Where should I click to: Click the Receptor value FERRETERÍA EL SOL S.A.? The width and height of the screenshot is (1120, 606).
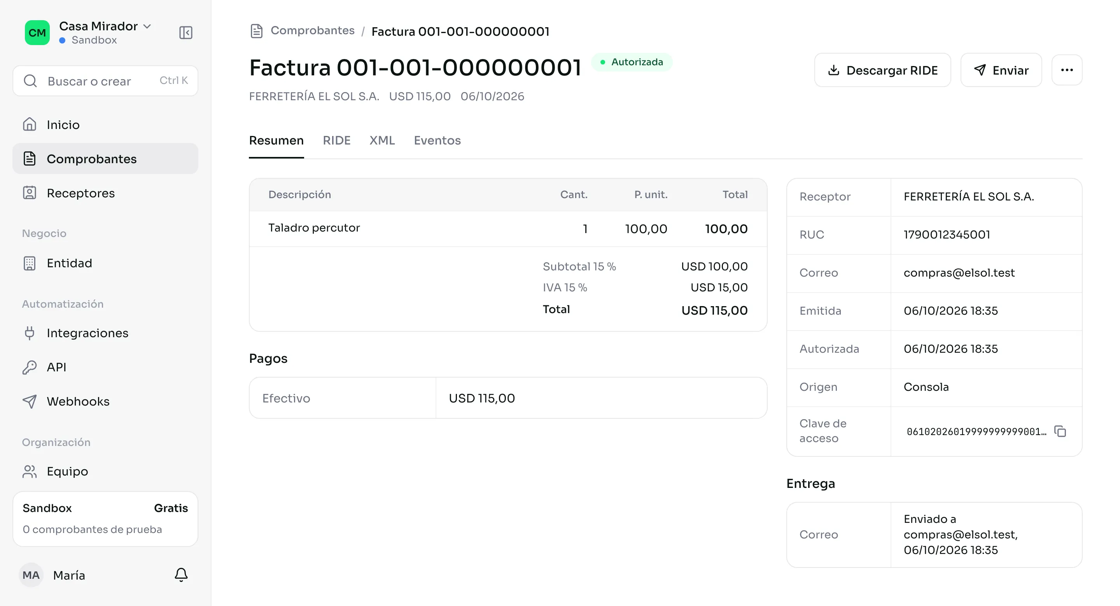[x=969, y=197]
